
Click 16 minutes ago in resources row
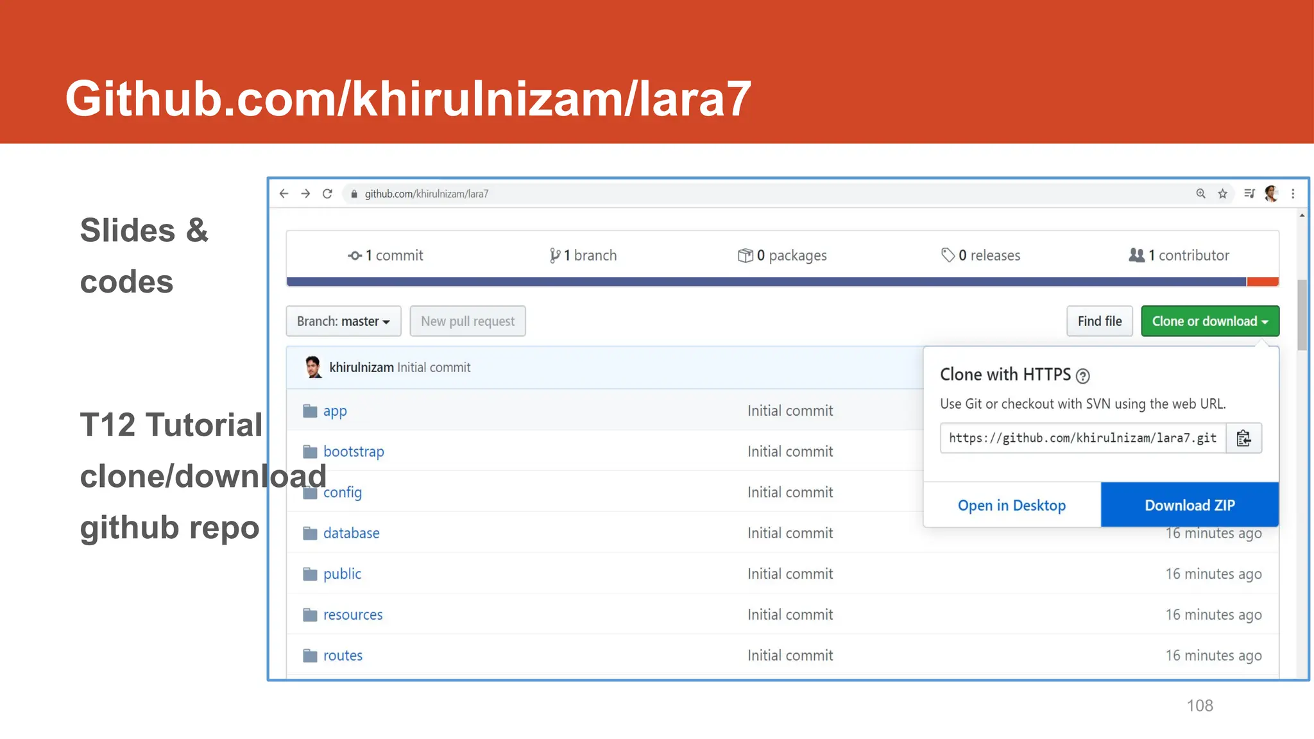1213,615
